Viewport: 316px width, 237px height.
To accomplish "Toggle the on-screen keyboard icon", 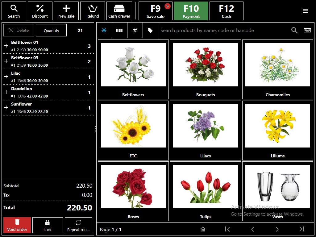I will [307, 30].
